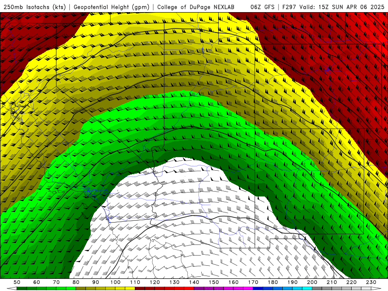The height and width of the screenshot is (291, 388).
Task: Click the '190' legend scale label
Action: click(292, 282)
